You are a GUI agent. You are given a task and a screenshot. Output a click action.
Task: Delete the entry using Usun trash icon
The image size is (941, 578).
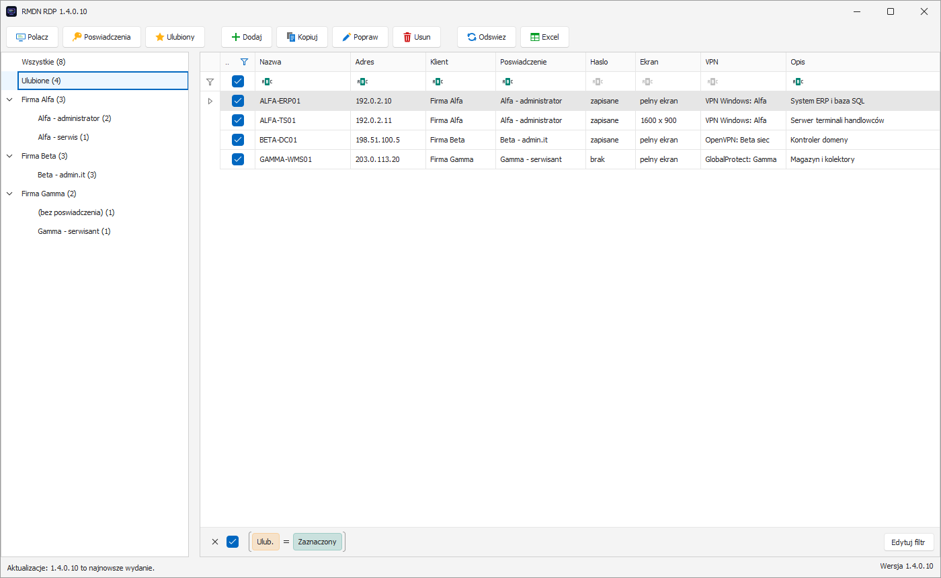click(417, 37)
